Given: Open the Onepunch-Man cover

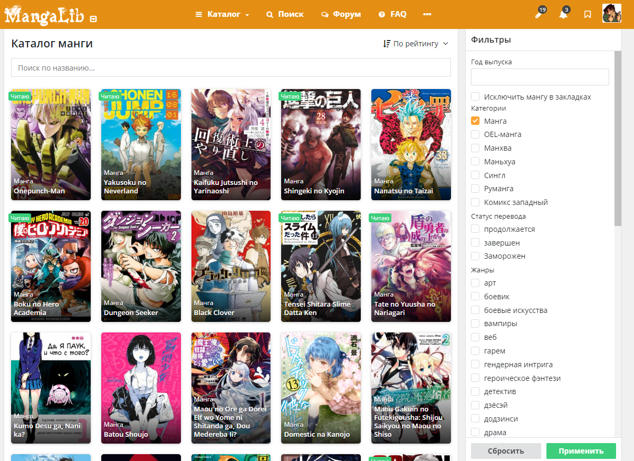Looking at the screenshot, I should coord(51,144).
